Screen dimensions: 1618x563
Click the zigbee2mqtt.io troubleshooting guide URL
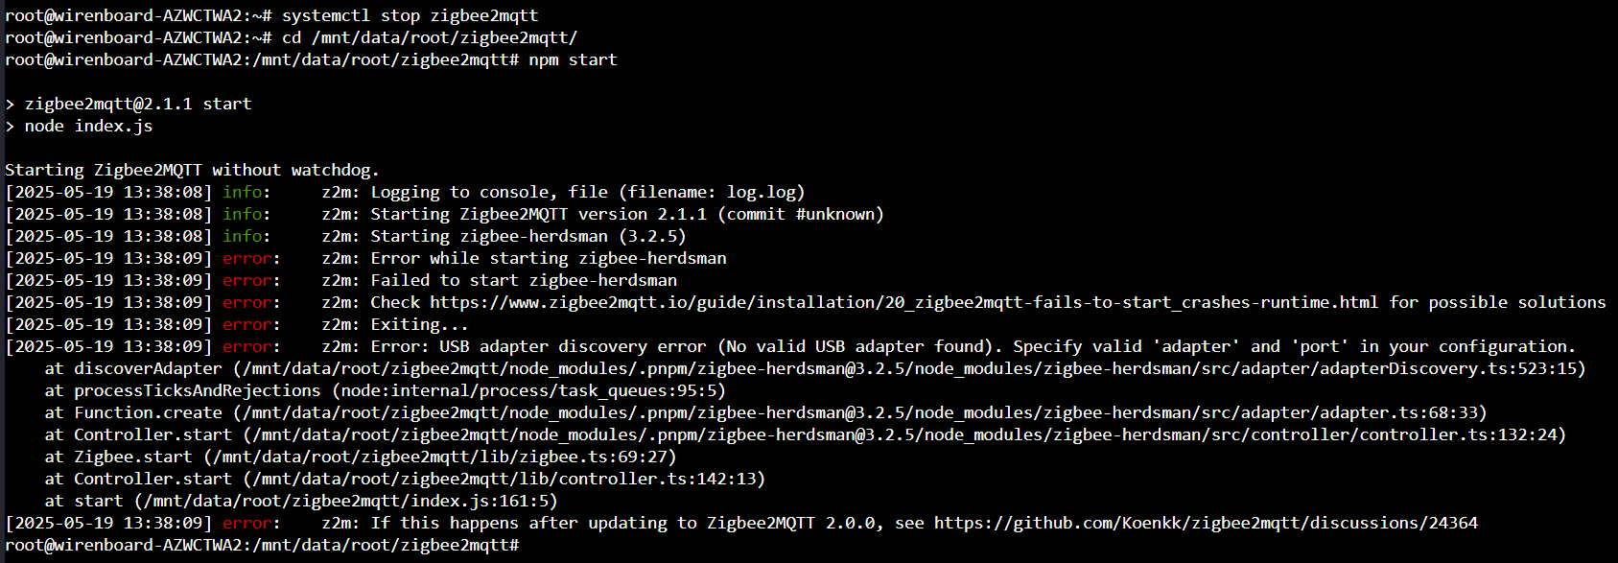(904, 302)
